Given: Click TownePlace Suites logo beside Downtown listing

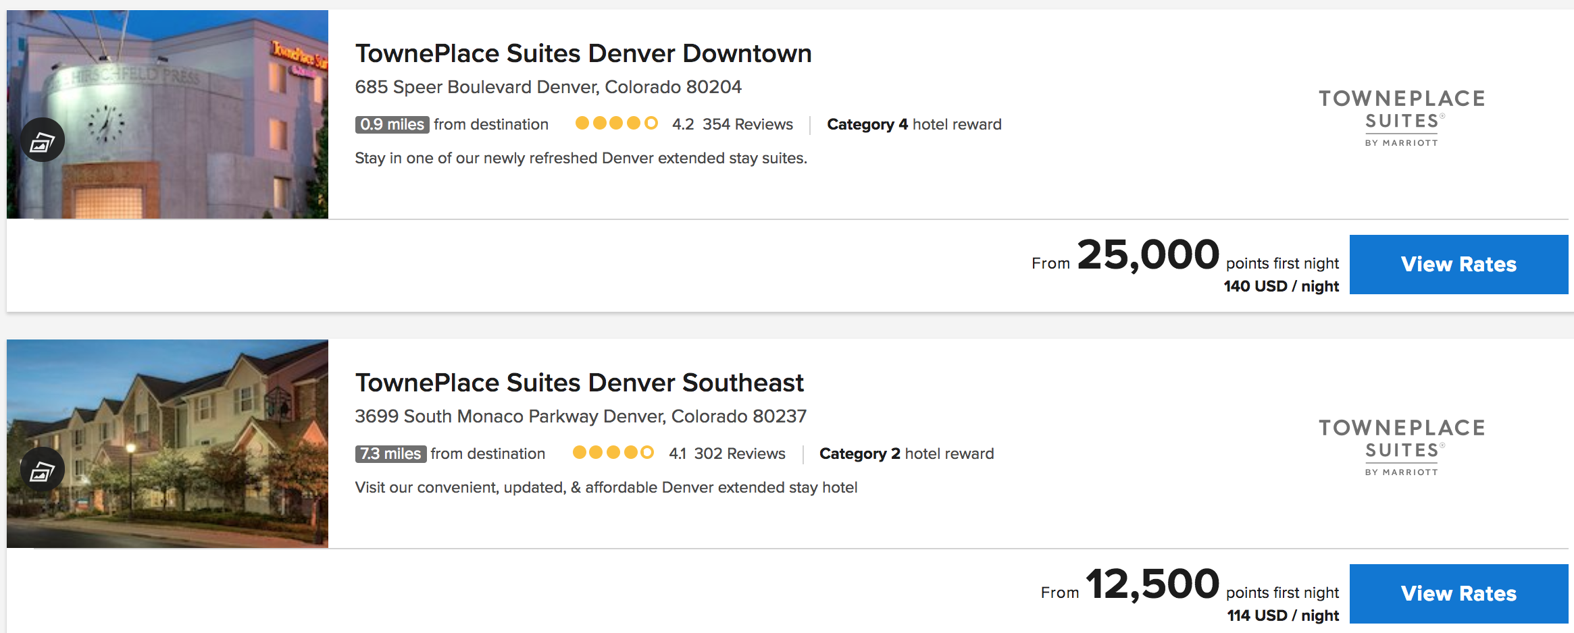Looking at the screenshot, I should (1402, 118).
